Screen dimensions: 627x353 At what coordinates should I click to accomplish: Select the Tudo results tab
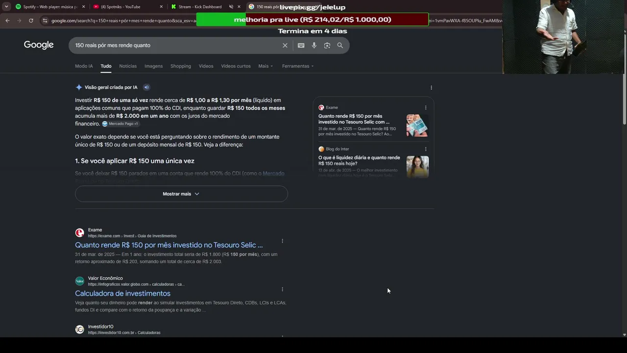pyautogui.click(x=106, y=66)
